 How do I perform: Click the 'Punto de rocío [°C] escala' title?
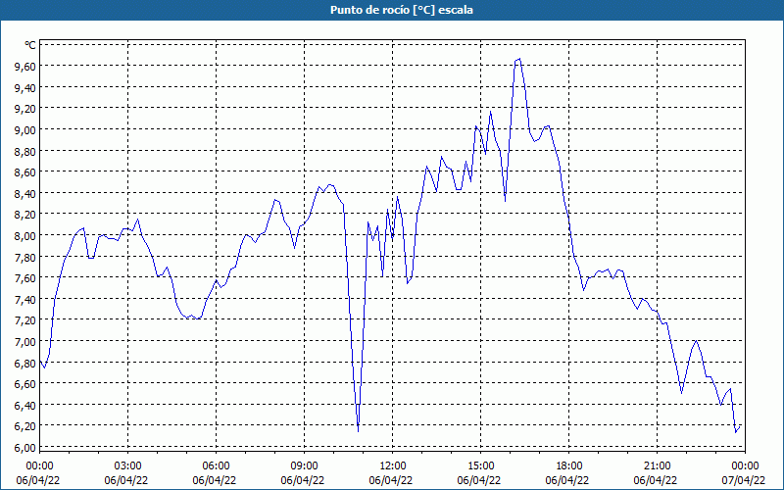point(402,10)
